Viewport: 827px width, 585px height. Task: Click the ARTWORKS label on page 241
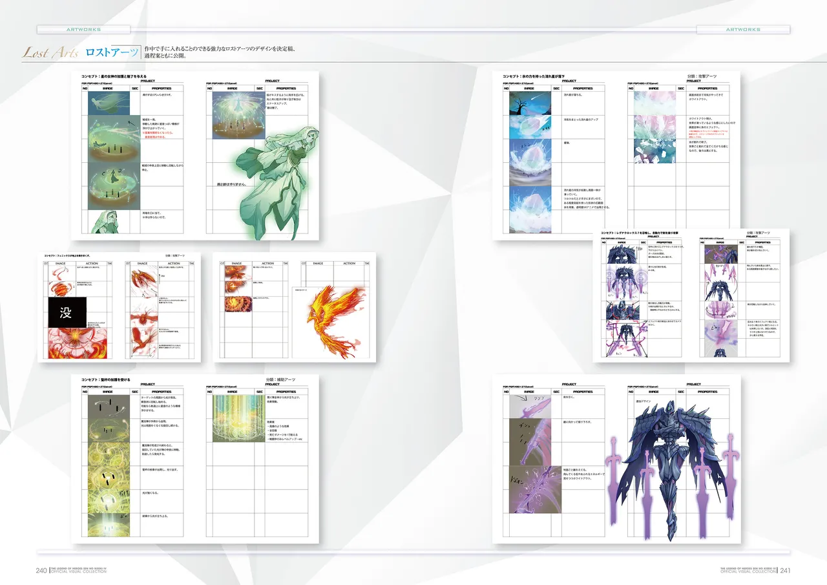[x=743, y=29]
